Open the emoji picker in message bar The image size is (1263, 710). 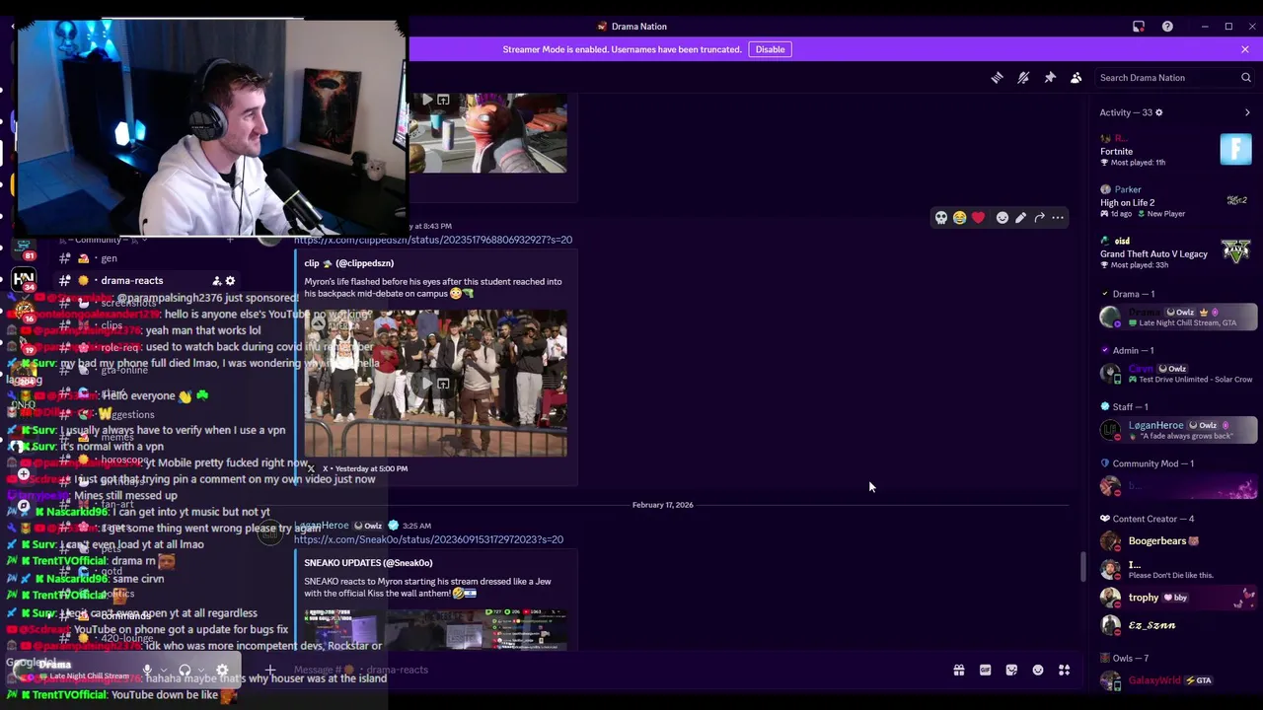(x=1038, y=671)
